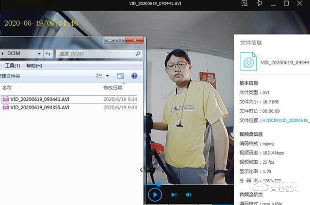This screenshot has height=205, width=310.
Task: Maximize the Explorer window
Action: tap(120, 40)
